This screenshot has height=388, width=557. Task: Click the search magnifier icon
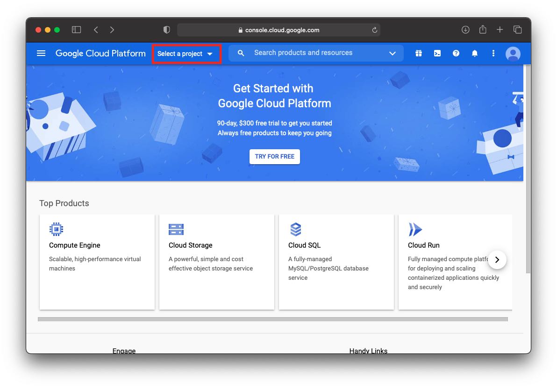tap(241, 53)
